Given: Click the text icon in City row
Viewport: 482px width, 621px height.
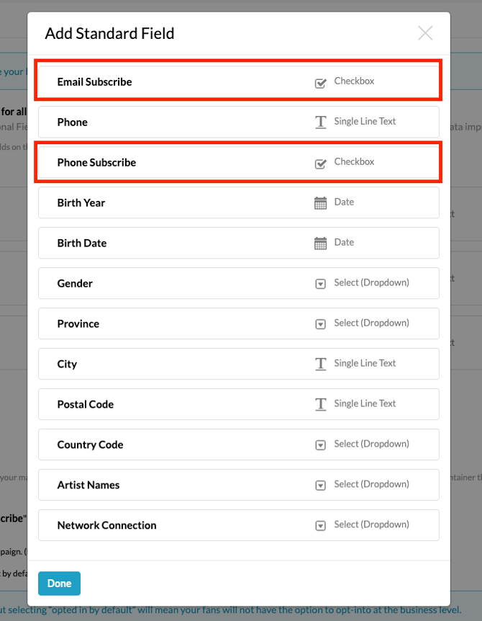Looking at the screenshot, I should click(321, 365).
